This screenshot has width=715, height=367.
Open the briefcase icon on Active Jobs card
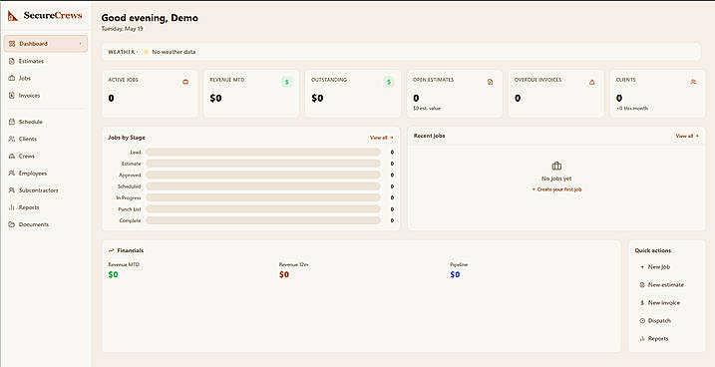pyautogui.click(x=185, y=82)
